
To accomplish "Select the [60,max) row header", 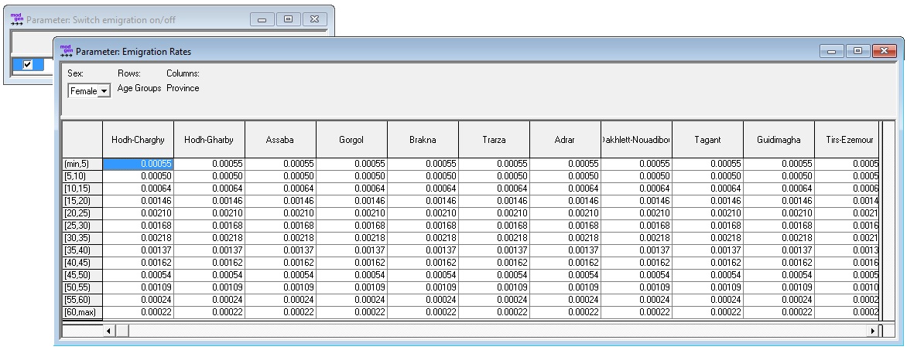I will (81, 311).
